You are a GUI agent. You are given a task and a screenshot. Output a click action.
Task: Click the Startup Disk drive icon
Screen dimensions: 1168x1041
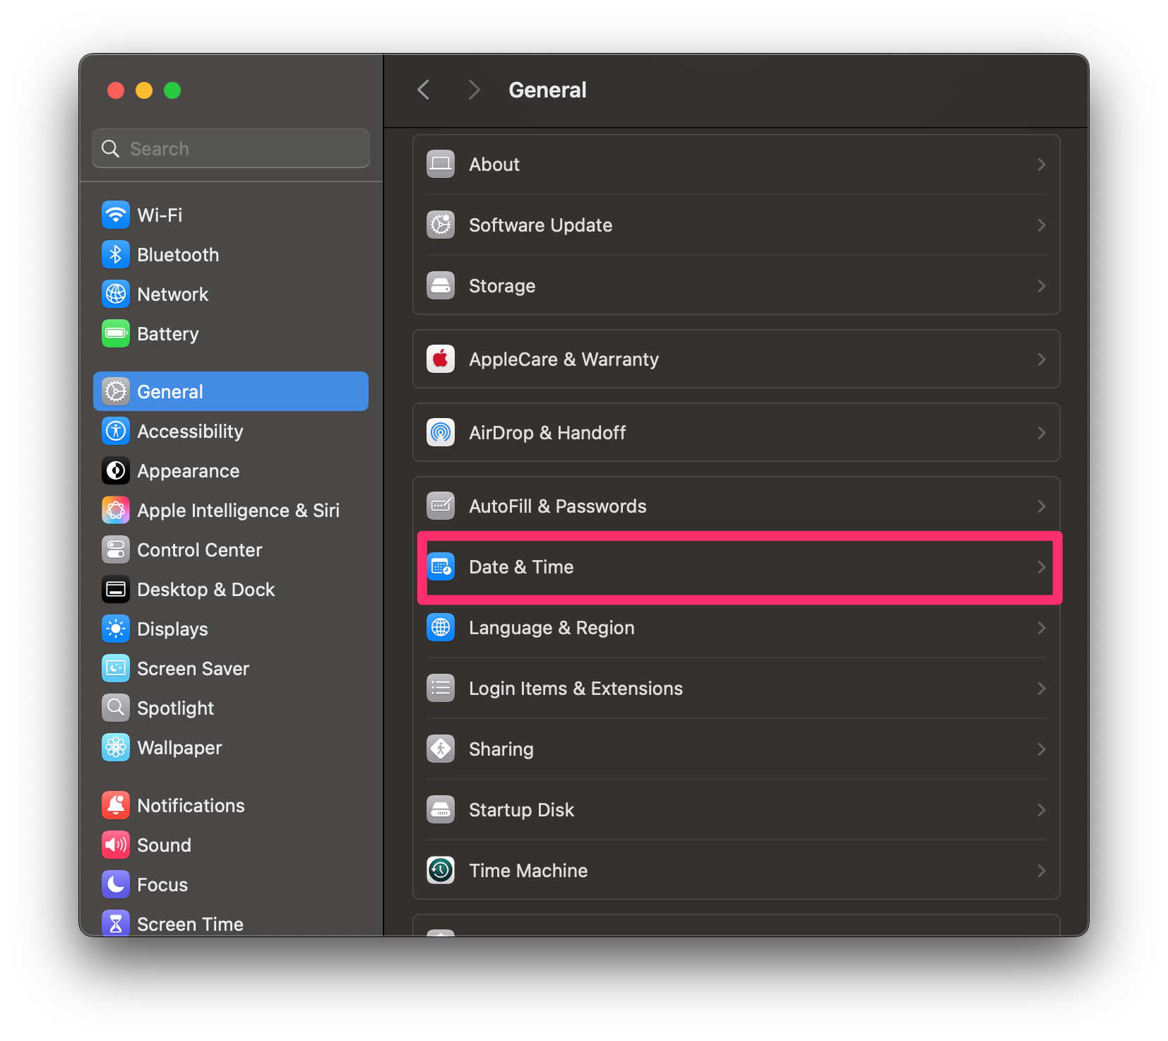click(x=441, y=809)
